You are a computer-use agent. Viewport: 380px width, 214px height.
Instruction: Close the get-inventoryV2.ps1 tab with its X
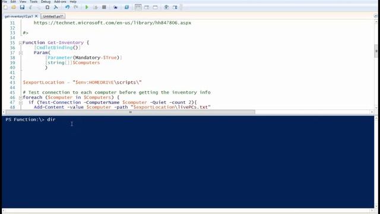pos(36,16)
